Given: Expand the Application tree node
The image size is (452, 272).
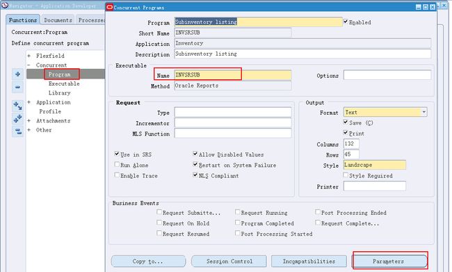Looking at the screenshot, I should click(29, 102).
